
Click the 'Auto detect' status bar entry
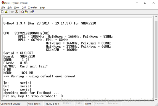coord(34,104)
